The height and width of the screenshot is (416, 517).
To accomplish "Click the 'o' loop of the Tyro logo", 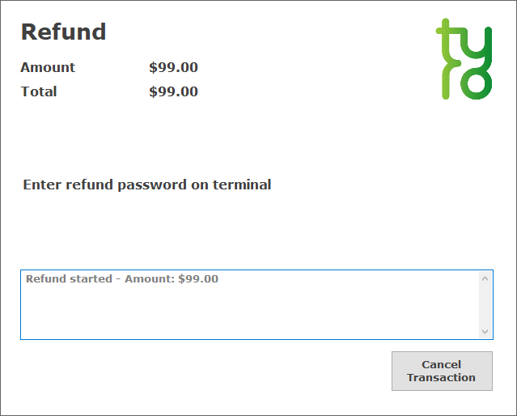I will [x=477, y=83].
